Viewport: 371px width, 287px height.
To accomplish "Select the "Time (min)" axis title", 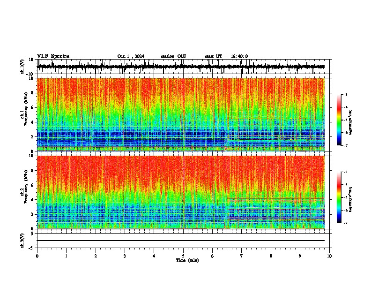I will pyautogui.click(x=187, y=260).
